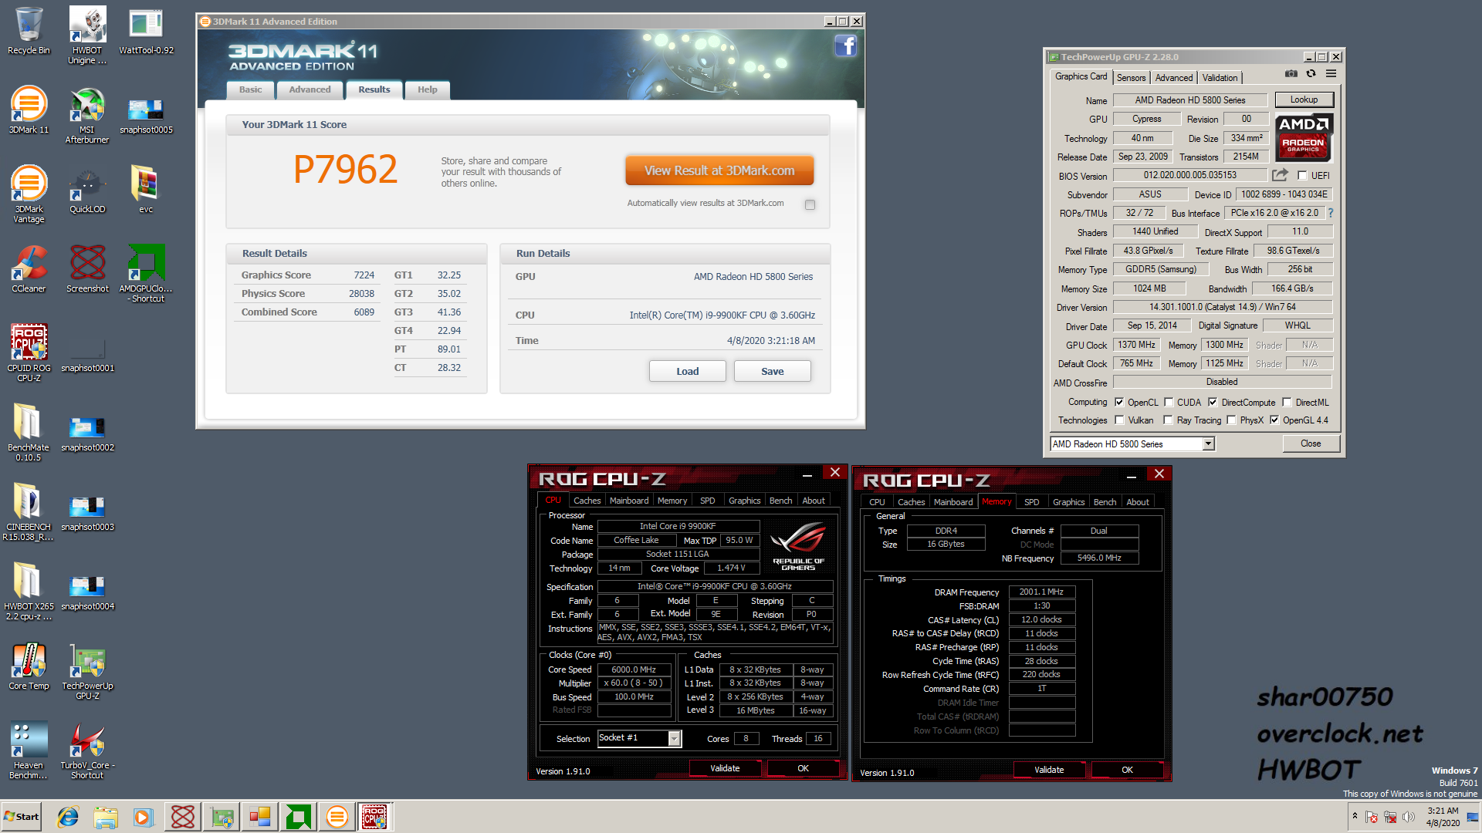This screenshot has height=833, width=1482.
Task: Click the Facebook icon in 3DMark 11
Action: click(x=846, y=46)
